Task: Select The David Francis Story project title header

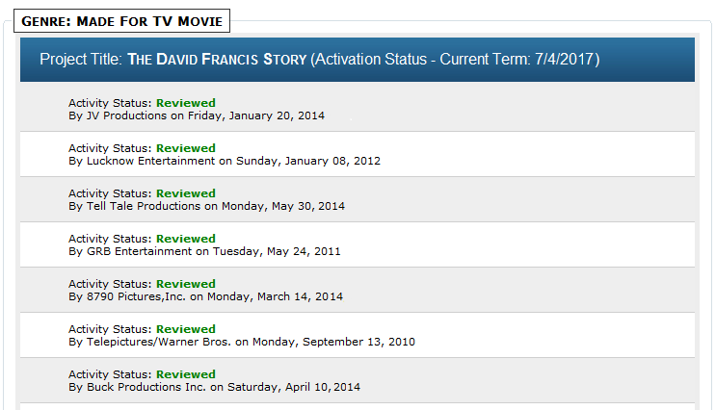Action: click(358, 60)
